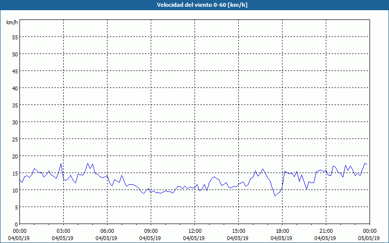
Task: Click the 12:00 time label
Action: [195, 231]
